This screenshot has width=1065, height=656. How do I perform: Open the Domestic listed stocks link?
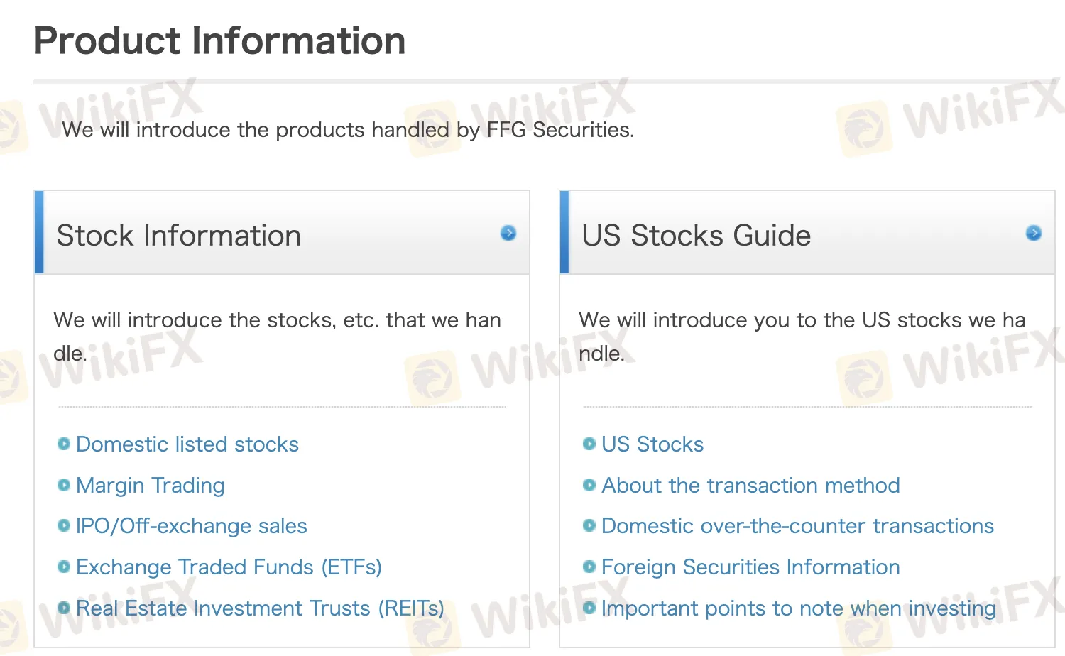click(187, 444)
